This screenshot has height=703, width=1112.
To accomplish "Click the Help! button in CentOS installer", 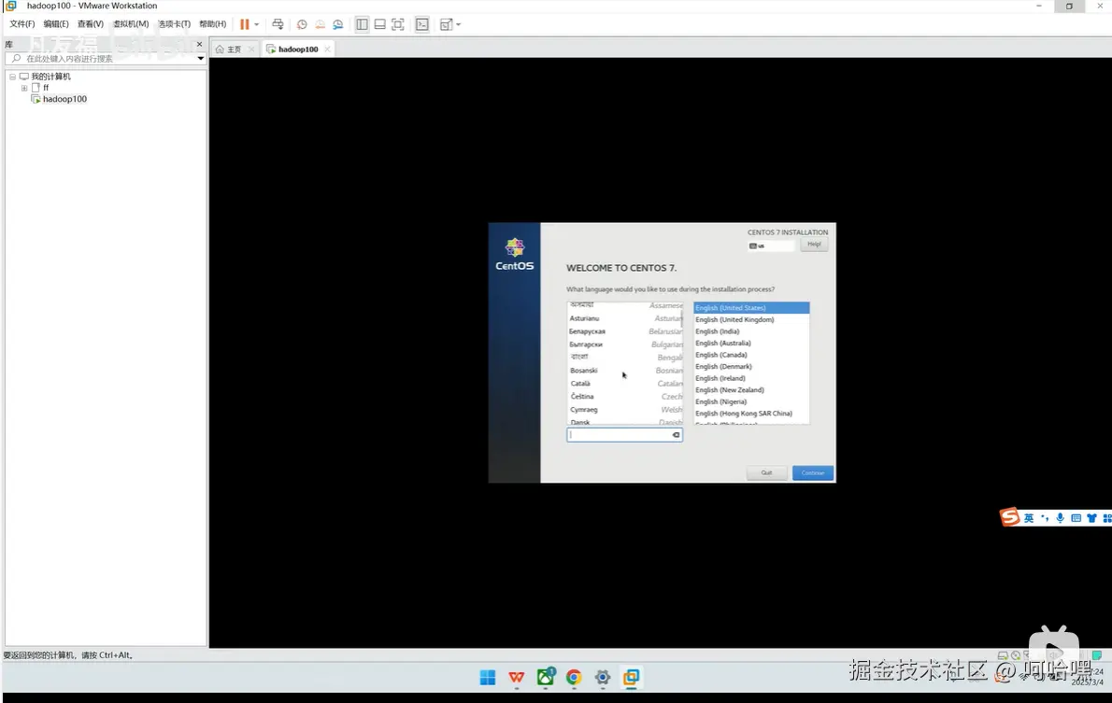I will (x=813, y=245).
